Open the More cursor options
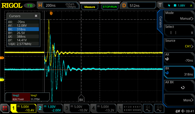This screenshot has height=114, width=195. (x=179, y=100)
